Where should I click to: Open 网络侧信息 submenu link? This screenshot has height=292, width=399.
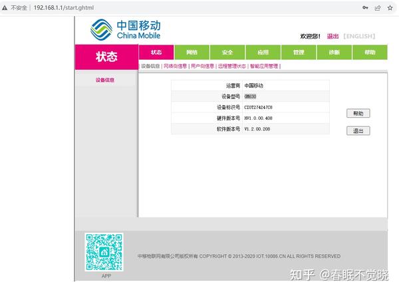coord(175,67)
